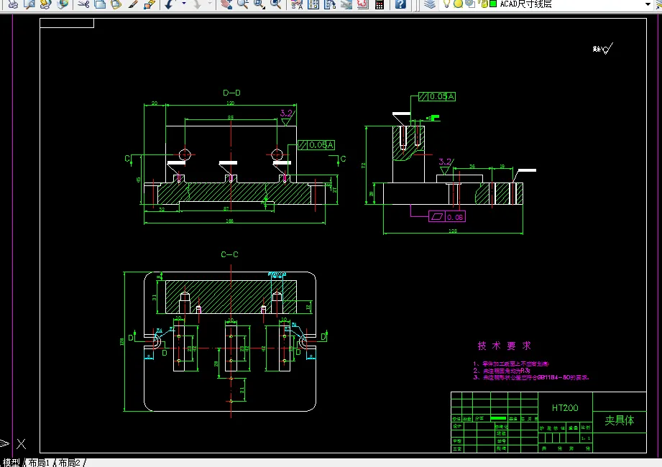Click the HT200 material text
This screenshot has height=467, width=662.
tap(565, 408)
